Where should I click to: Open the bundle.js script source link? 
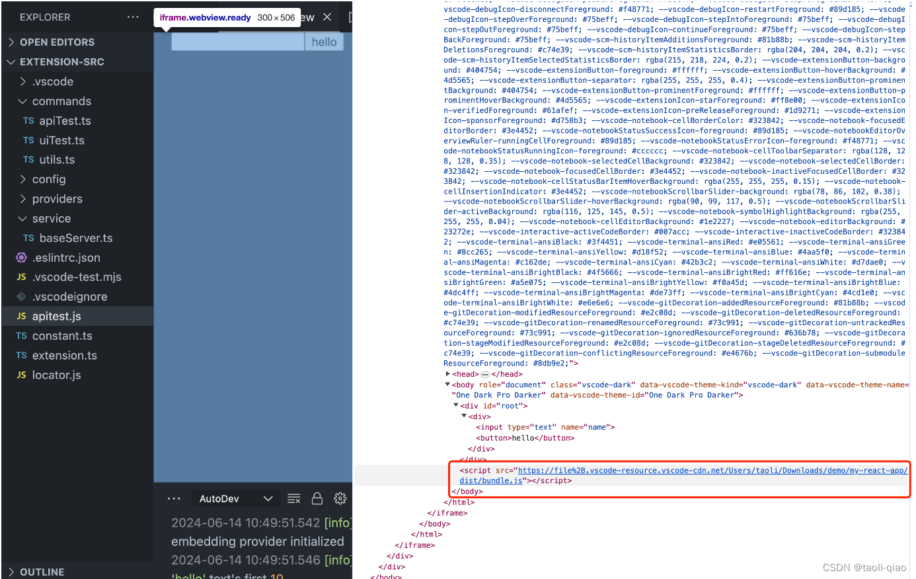pos(683,476)
